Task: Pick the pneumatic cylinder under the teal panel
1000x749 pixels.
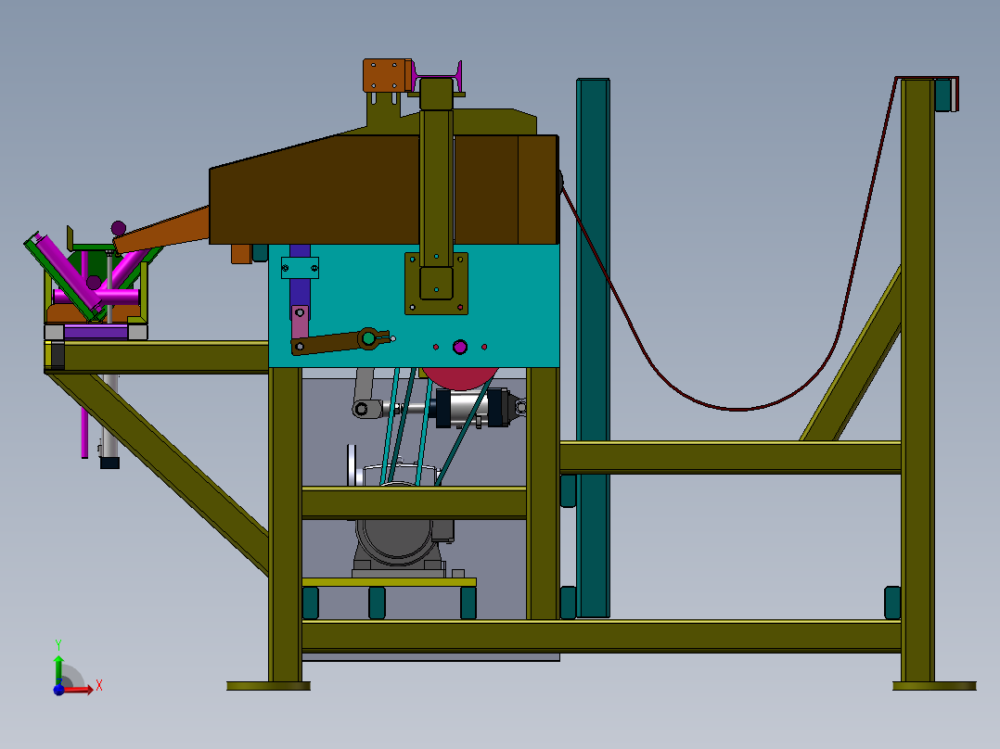Action: pyautogui.click(x=472, y=408)
